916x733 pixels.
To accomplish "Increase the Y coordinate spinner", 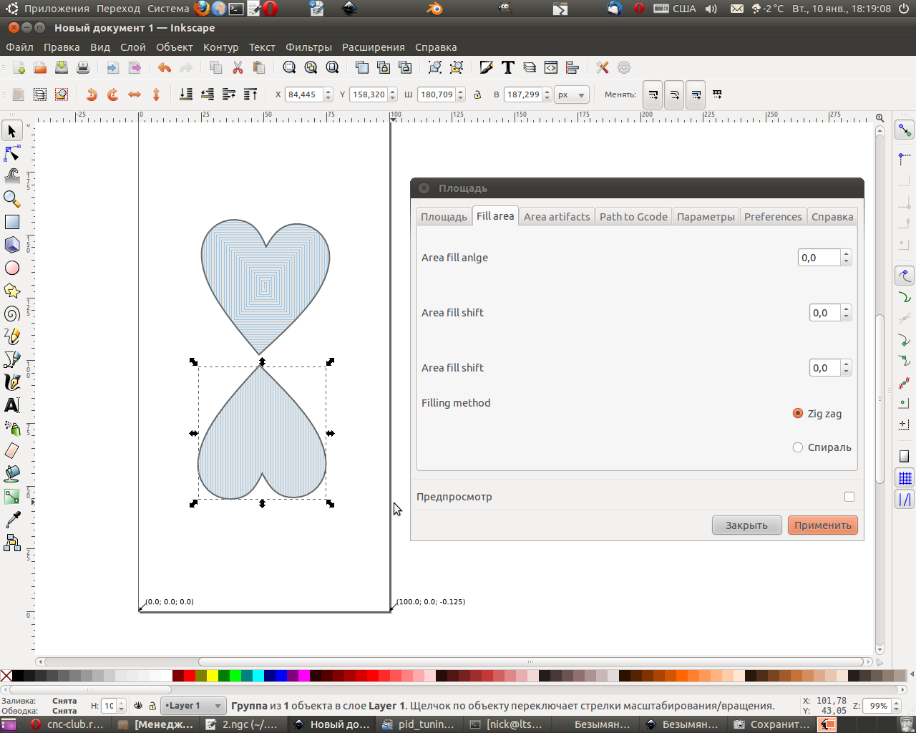I will 393,91.
